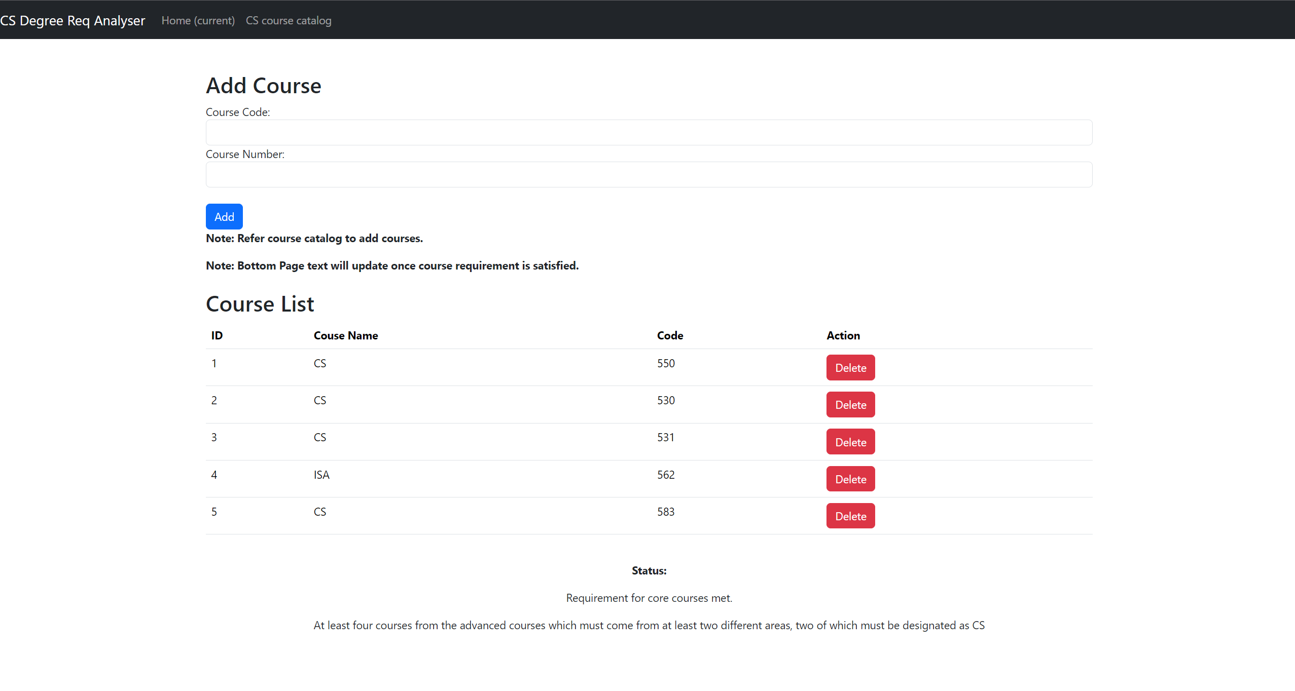Screen dimensions: 1295x691
Task: Click the Course List heading
Action: tap(260, 304)
